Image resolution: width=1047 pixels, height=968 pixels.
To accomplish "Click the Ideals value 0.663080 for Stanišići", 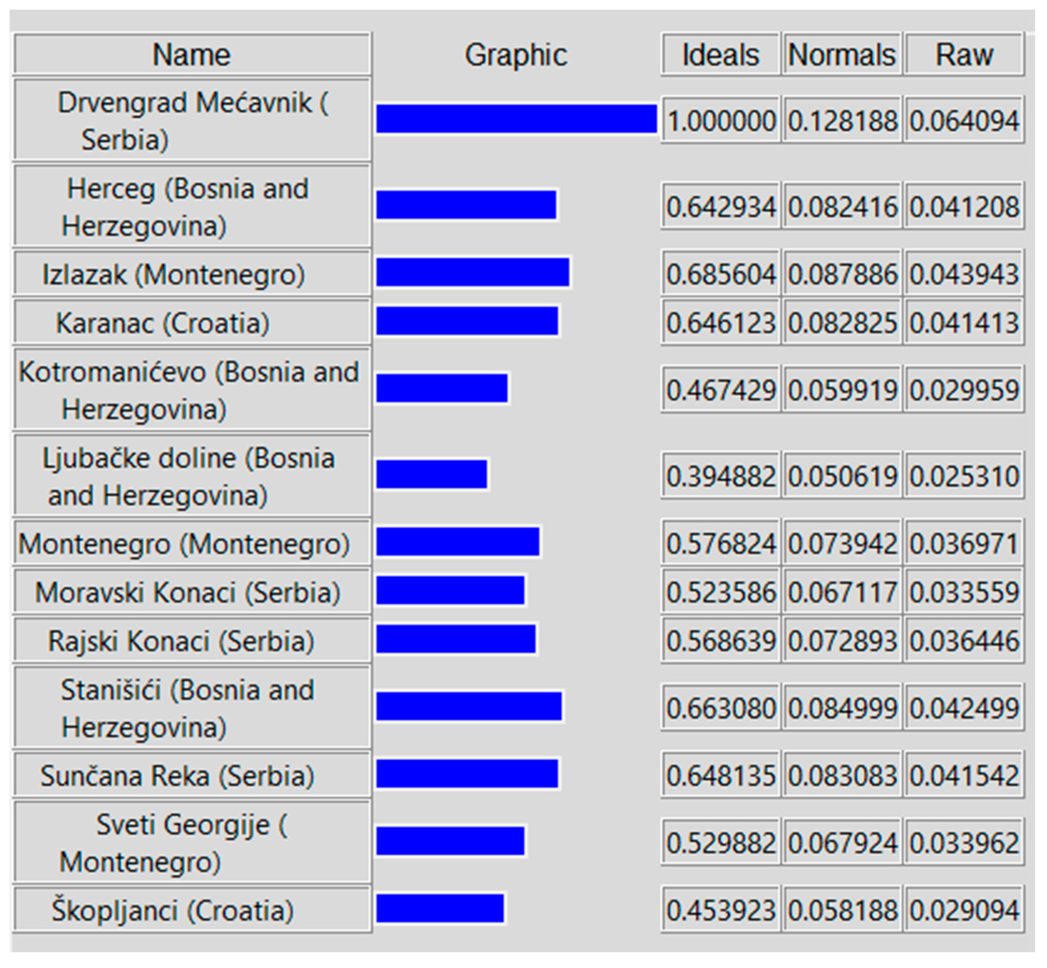I will [x=720, y=708].
